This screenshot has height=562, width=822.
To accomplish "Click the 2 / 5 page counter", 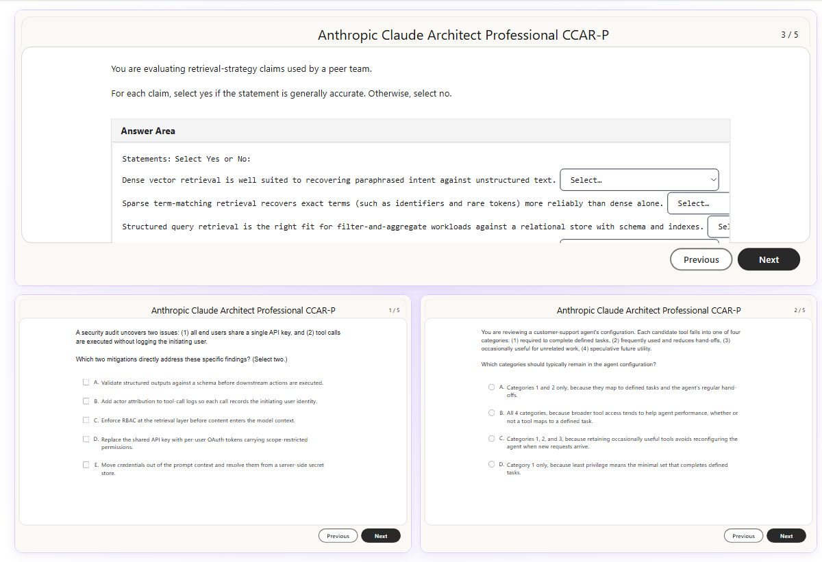I will [799, 310].
